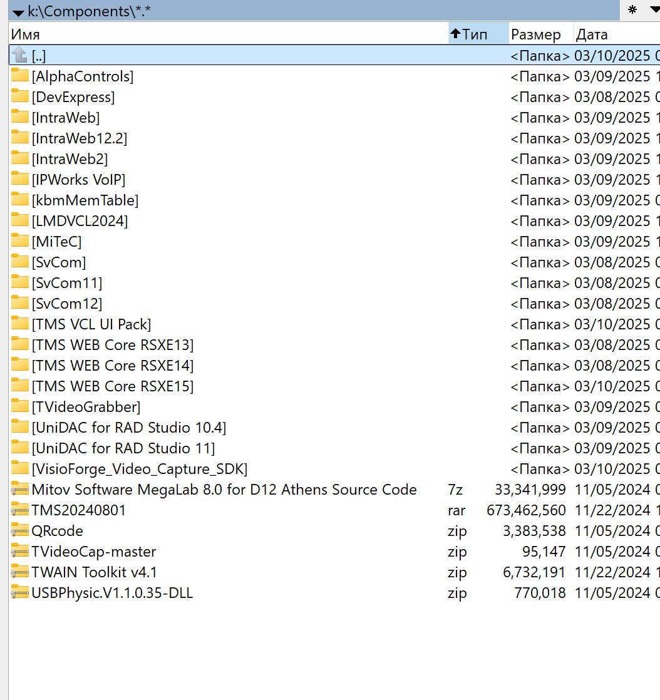Sort by the Размер column header

[x=541, y=34]
